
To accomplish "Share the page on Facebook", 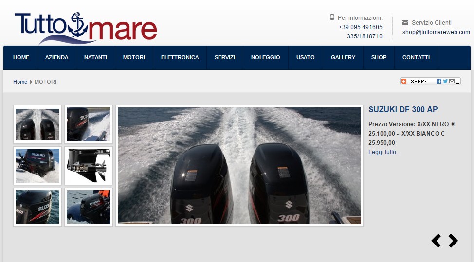I will (x=438, y=81).
